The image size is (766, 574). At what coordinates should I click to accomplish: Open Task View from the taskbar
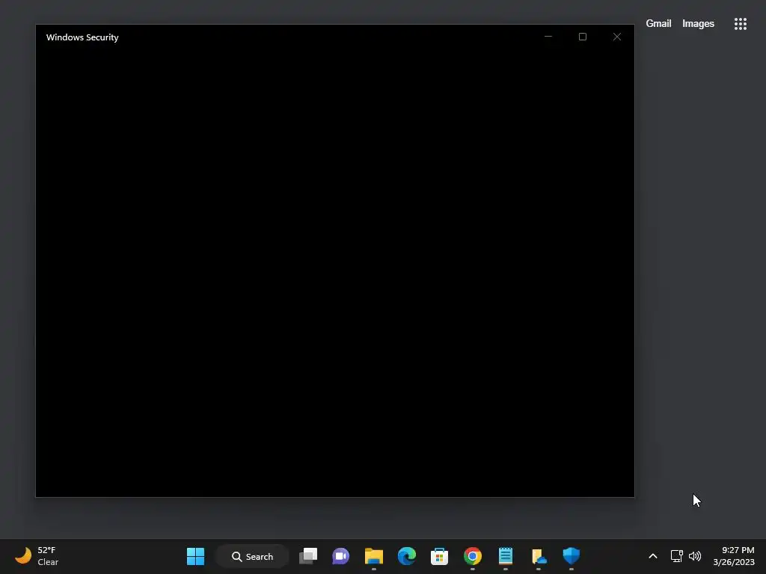tap(308, 556)
